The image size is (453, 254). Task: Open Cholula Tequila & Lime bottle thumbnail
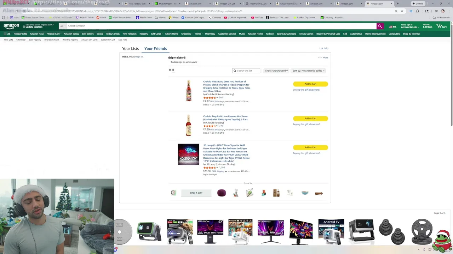189,125
